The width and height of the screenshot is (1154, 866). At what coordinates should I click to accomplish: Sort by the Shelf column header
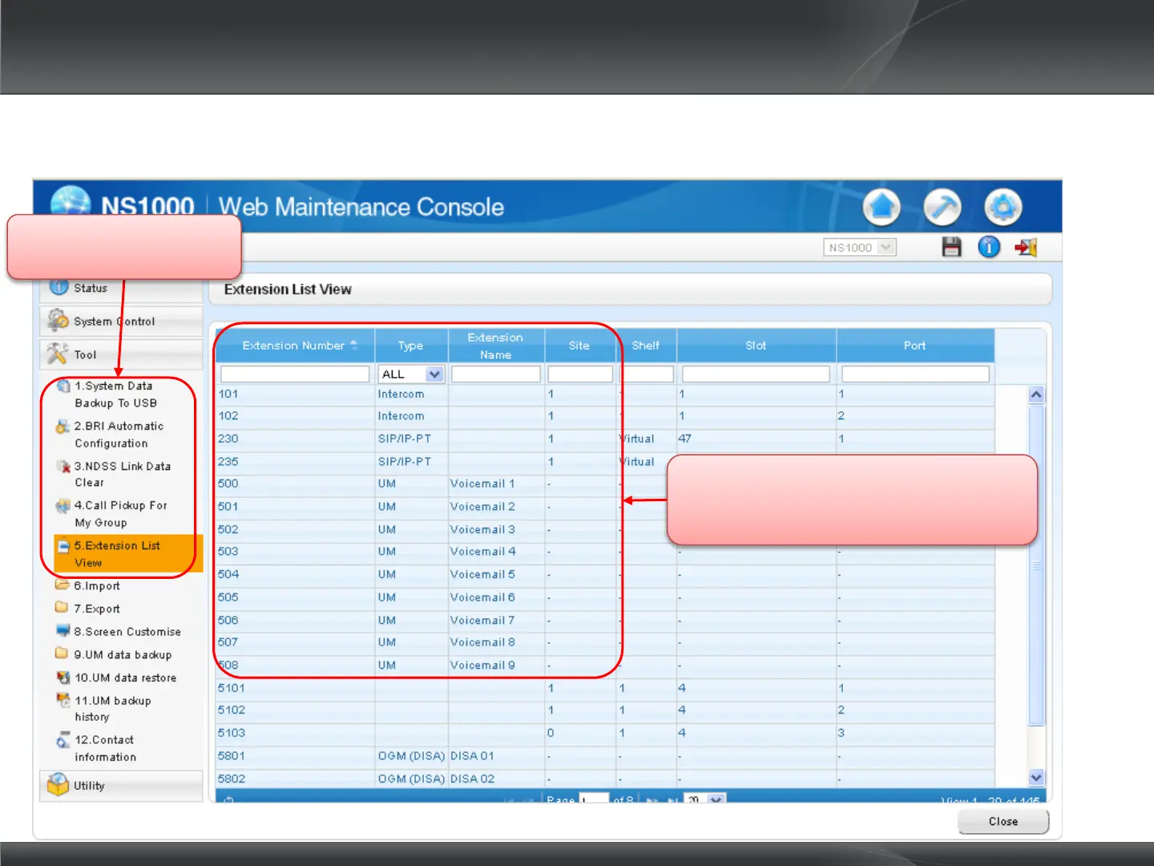pos(646,346)
